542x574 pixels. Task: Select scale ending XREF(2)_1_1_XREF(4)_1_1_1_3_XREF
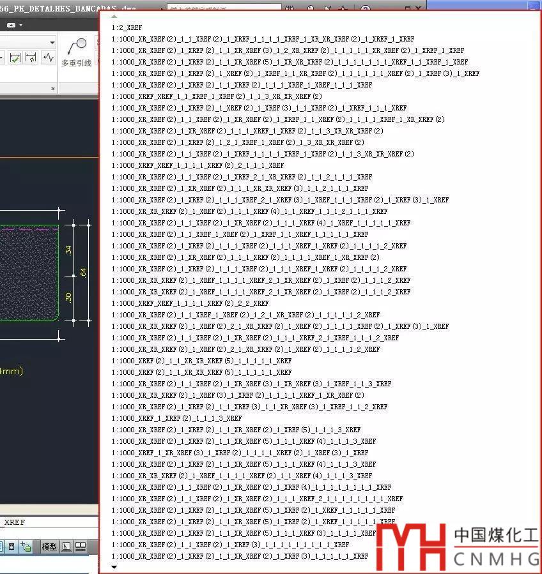click(x=242, y=476)
